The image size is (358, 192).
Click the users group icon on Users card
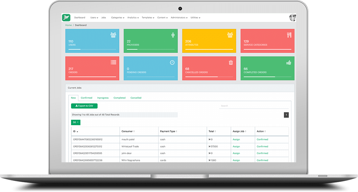click(x=113, y=35)
